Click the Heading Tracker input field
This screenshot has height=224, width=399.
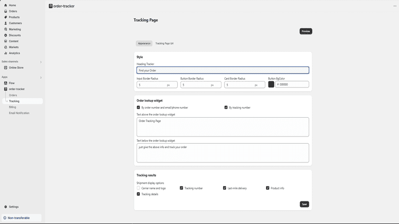pyautogui.click(x=223, y=70)
